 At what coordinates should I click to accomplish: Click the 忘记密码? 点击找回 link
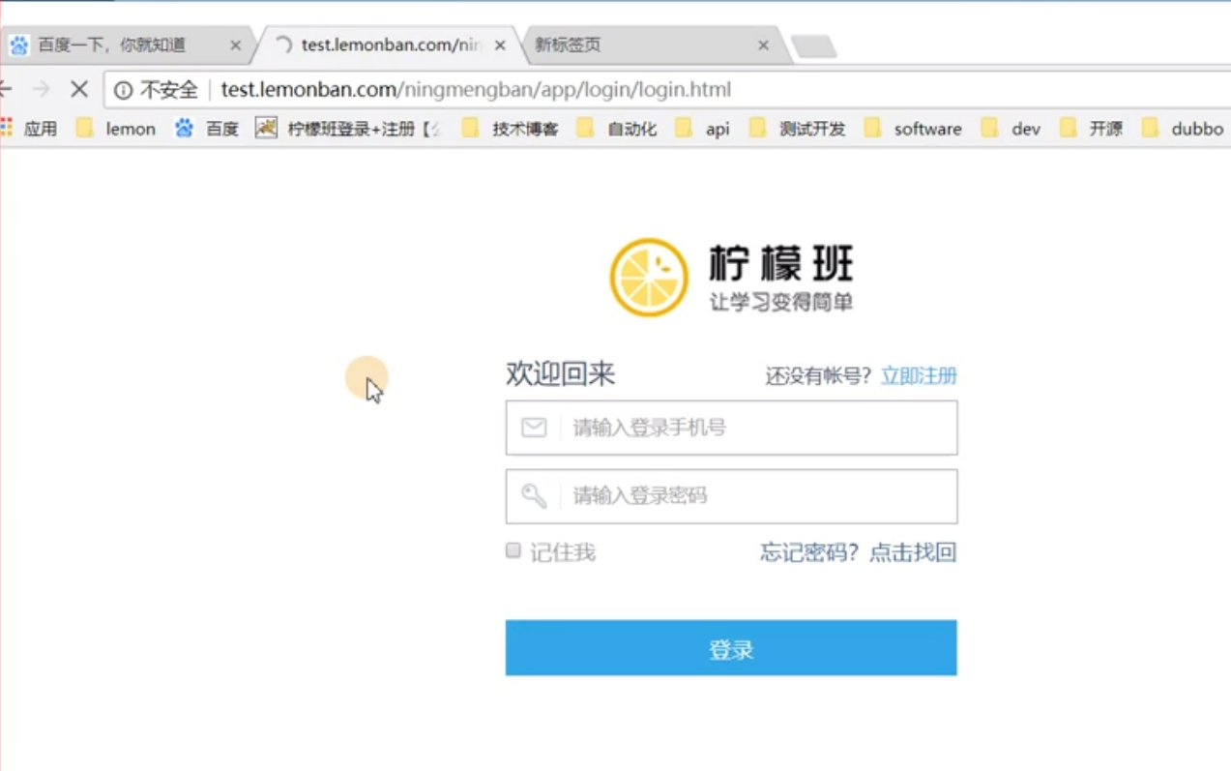tap(858, 552)
